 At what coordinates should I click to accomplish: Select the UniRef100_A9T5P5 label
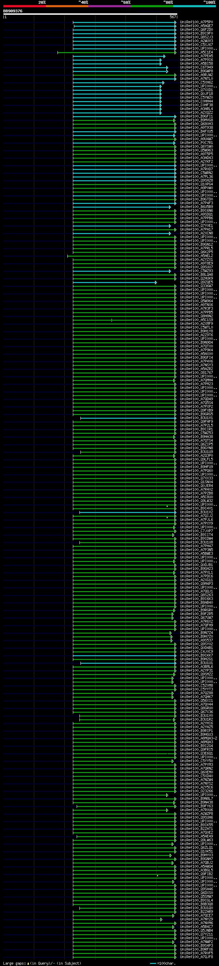pyautogui.click(x=196, y=154)
